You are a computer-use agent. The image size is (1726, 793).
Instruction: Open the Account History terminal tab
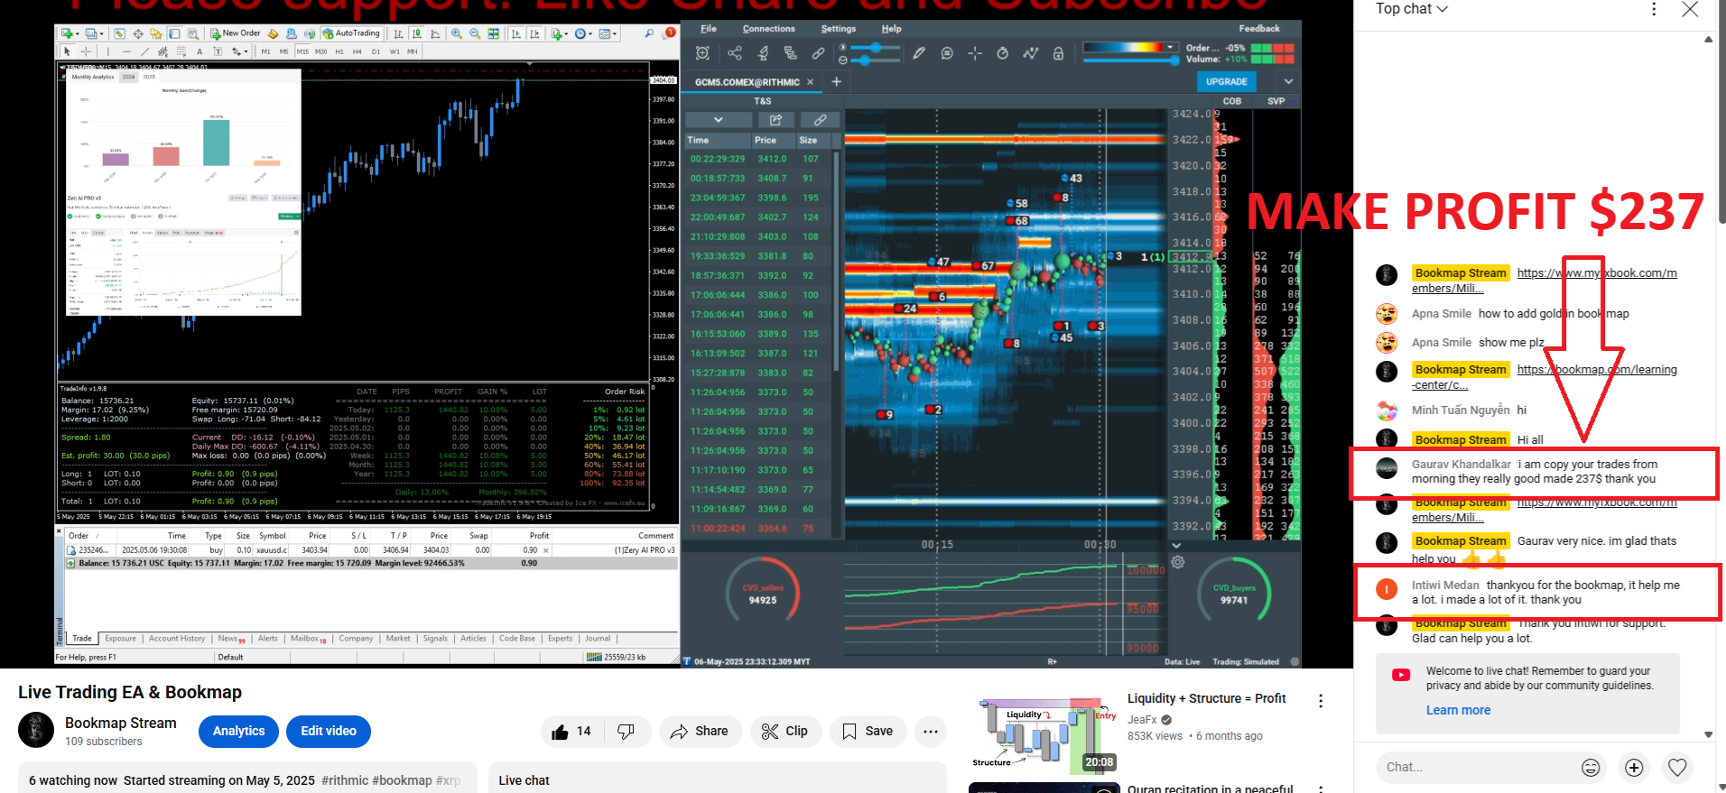point(177,639)
